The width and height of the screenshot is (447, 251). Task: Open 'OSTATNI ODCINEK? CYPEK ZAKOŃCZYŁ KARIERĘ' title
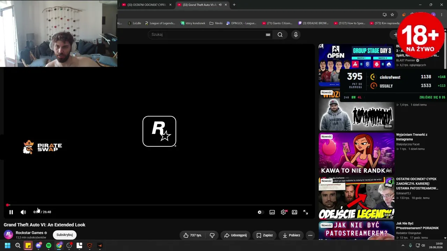pyautogui.click(x=417, y=184)
